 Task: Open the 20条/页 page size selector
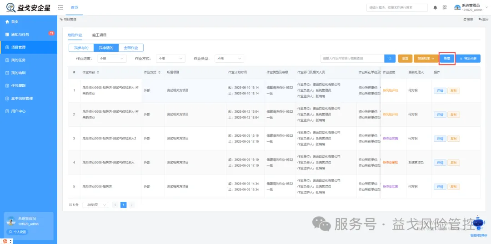(x=95, y=205)
